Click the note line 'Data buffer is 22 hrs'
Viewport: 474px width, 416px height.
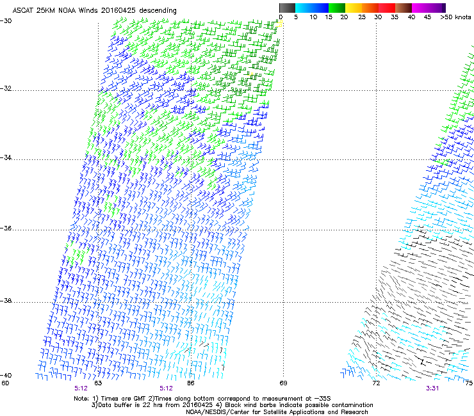coord(232,405)
